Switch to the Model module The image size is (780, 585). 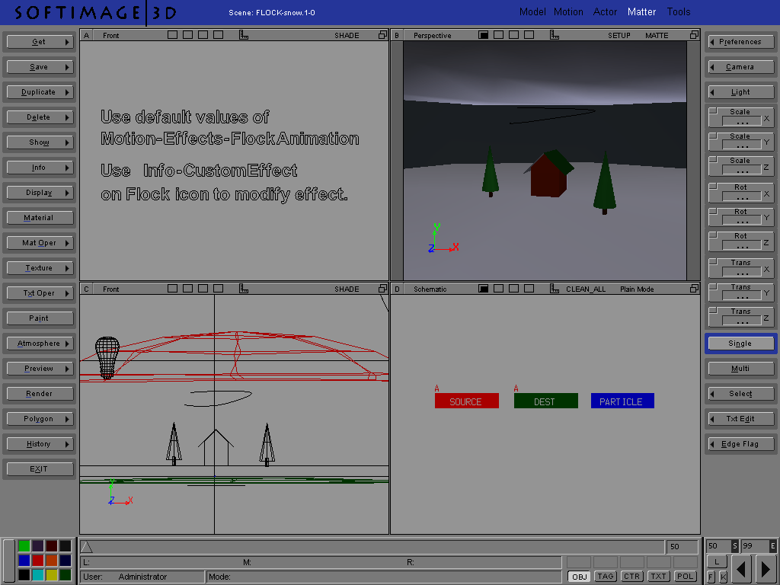pos(532,11)
